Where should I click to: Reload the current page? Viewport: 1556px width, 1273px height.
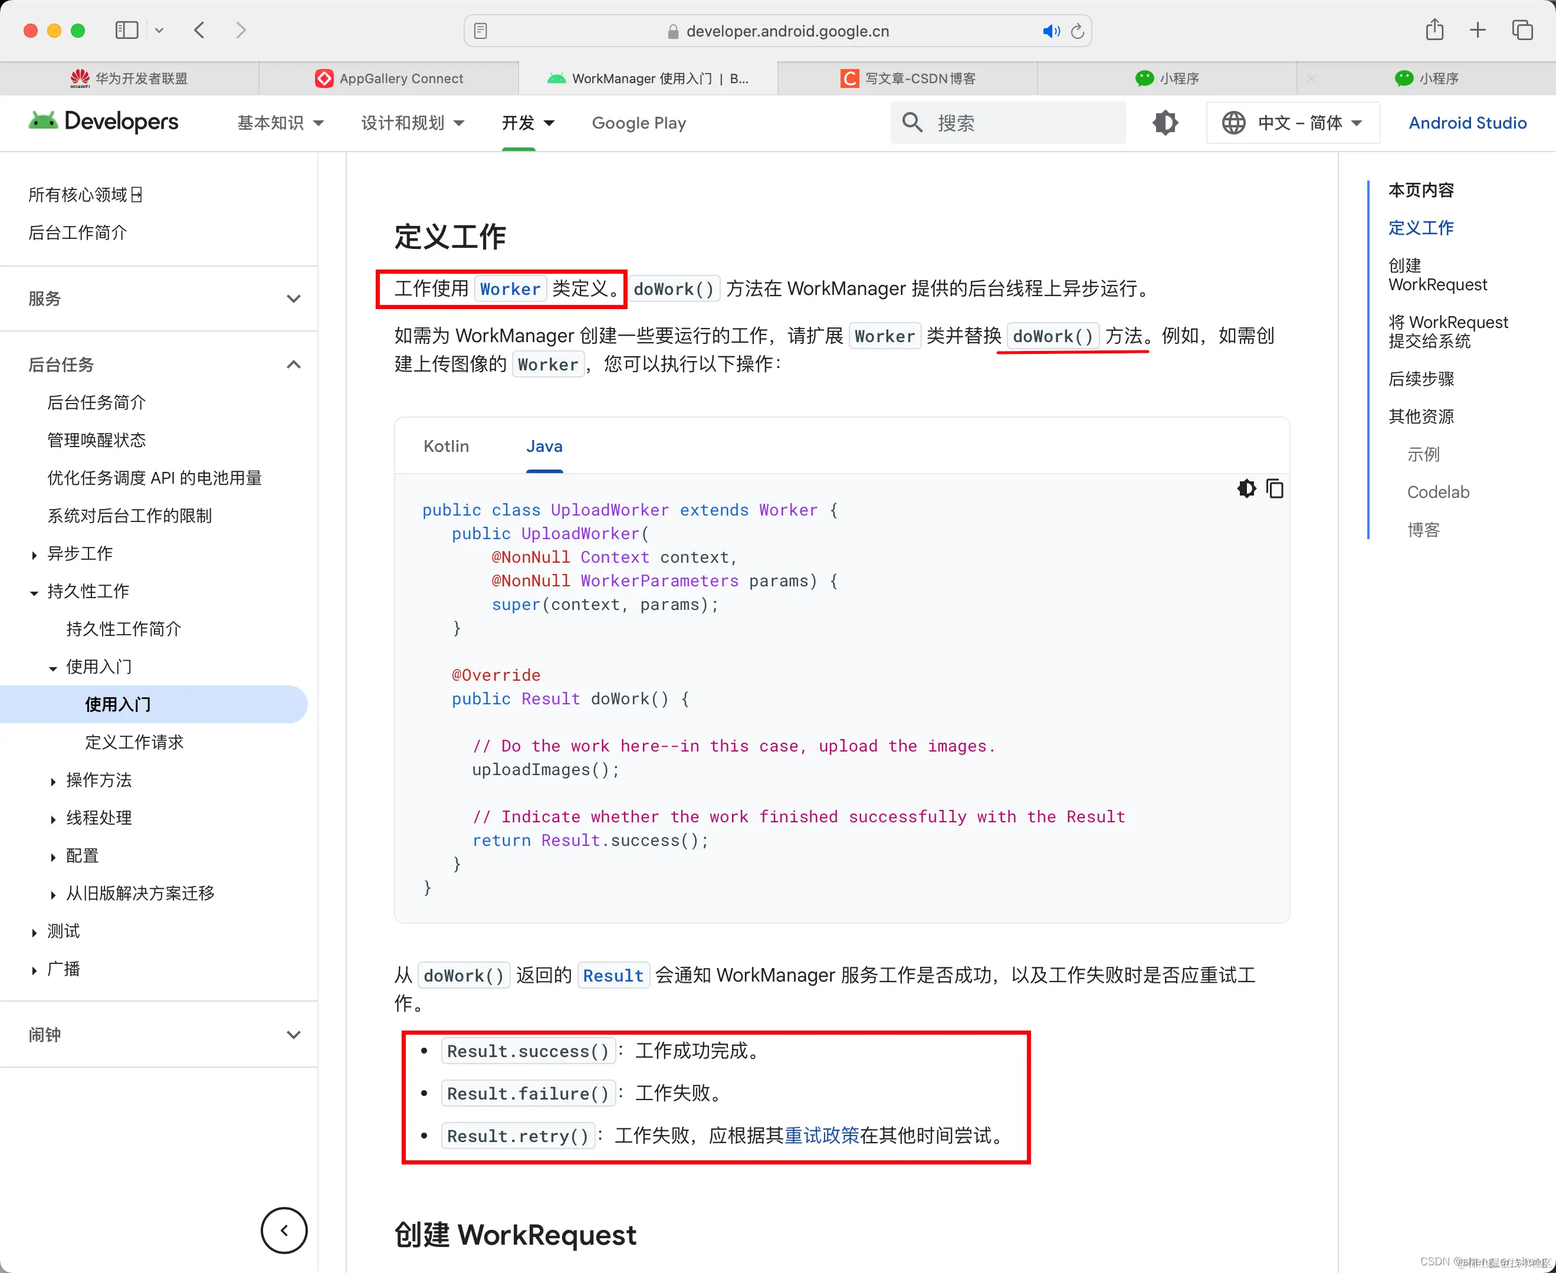point(1077,31)
